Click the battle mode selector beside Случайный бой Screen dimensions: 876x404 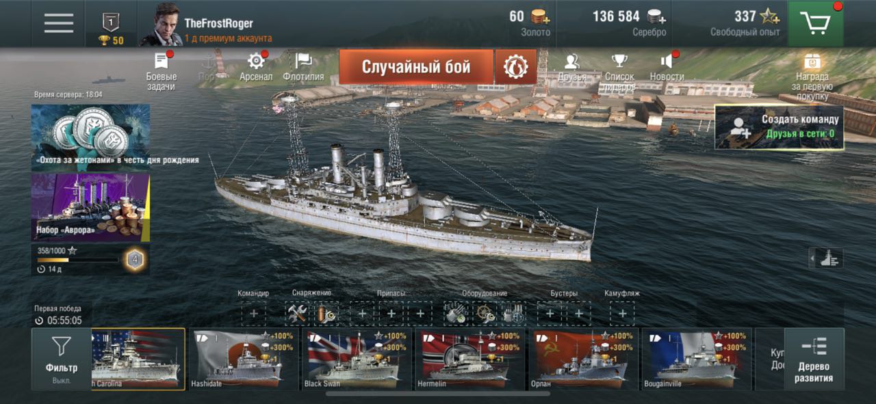[516, 66]
